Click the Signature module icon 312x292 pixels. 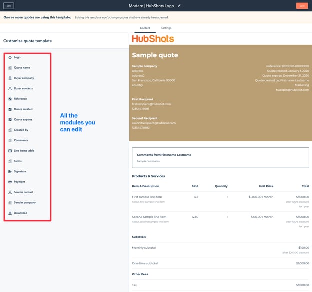click(10, 171)
